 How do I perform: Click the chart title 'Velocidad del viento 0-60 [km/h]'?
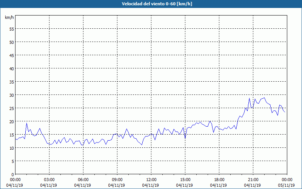pos(157,4)
